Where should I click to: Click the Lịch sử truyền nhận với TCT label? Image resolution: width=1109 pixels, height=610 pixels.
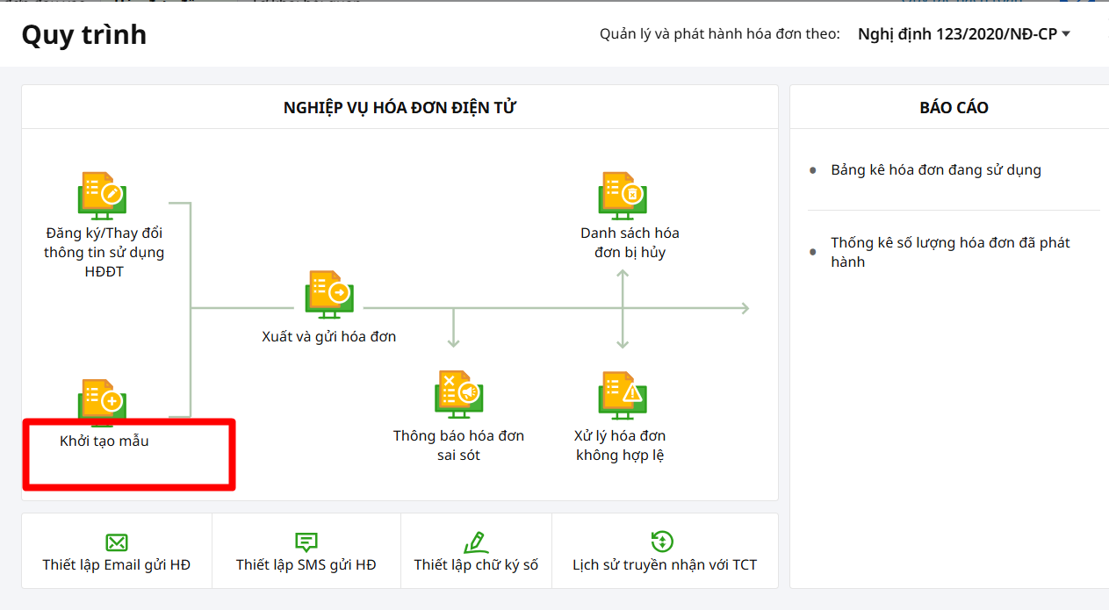tap(665, 565)
